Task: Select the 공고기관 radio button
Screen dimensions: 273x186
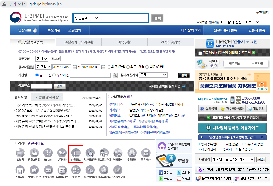Action: (x=37, y=75)
